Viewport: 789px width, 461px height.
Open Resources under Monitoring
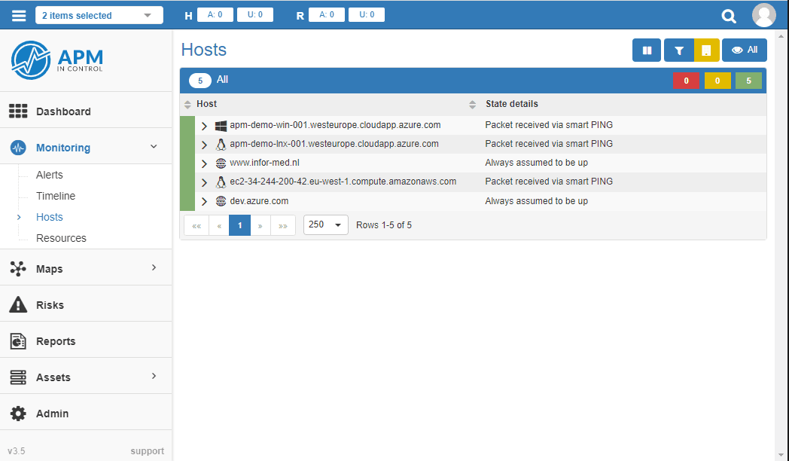click(61, 238)
